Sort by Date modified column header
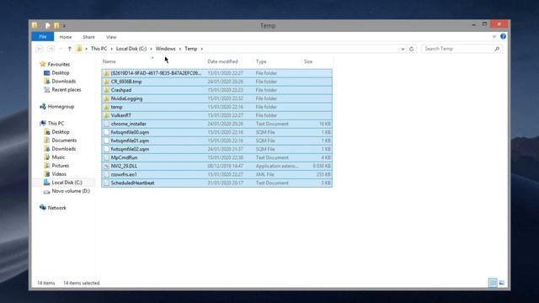 pyautogui.click(x=222, y=61)
